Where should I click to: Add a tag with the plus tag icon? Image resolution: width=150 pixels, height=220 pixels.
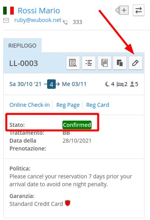pos(122,10)
